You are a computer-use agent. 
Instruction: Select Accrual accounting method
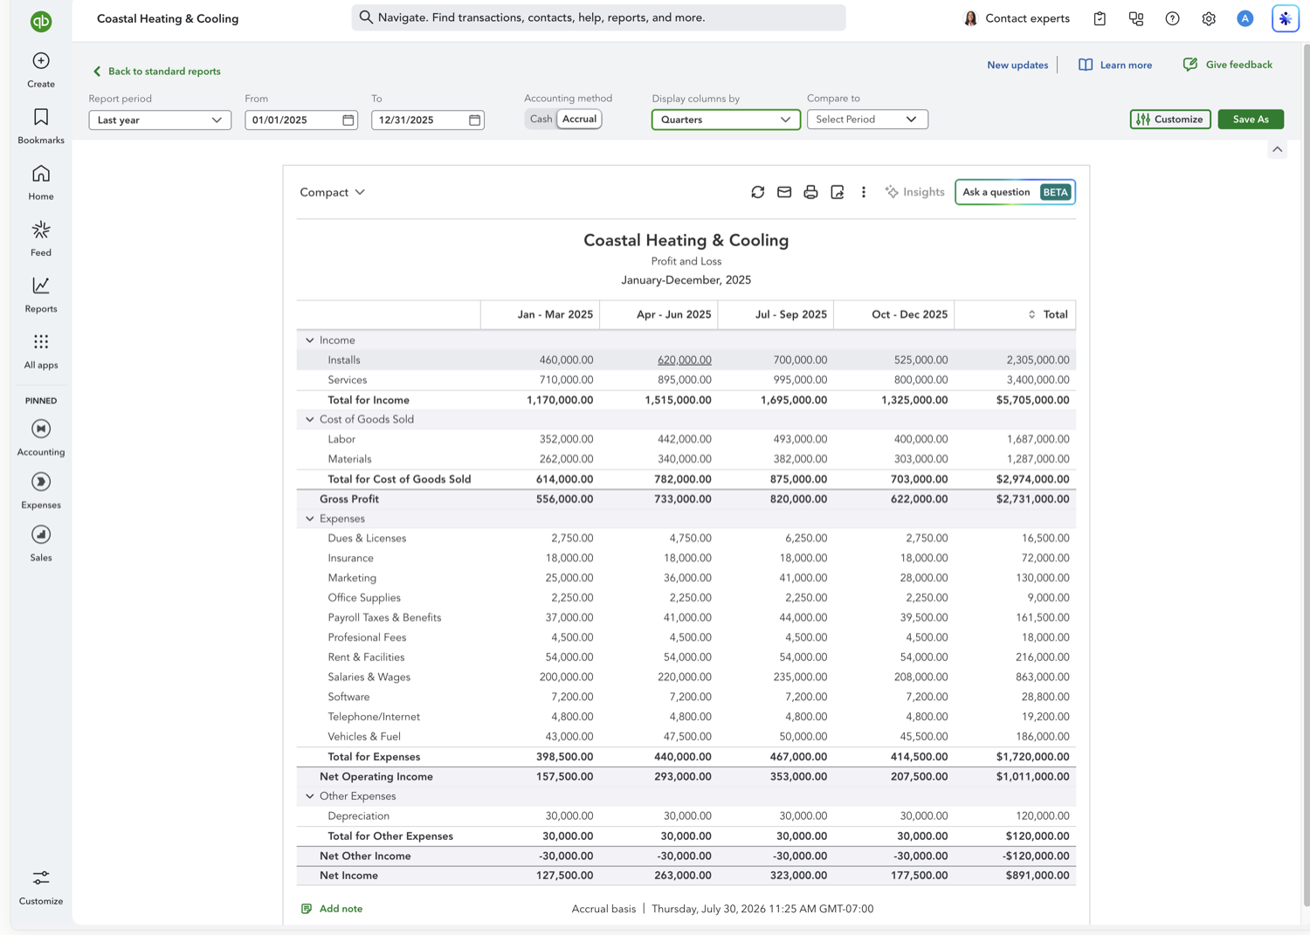pyautogui.click(x=579, y=119)
